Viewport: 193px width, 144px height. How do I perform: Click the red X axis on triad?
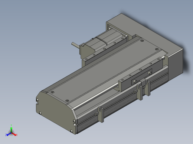(14, 134)
